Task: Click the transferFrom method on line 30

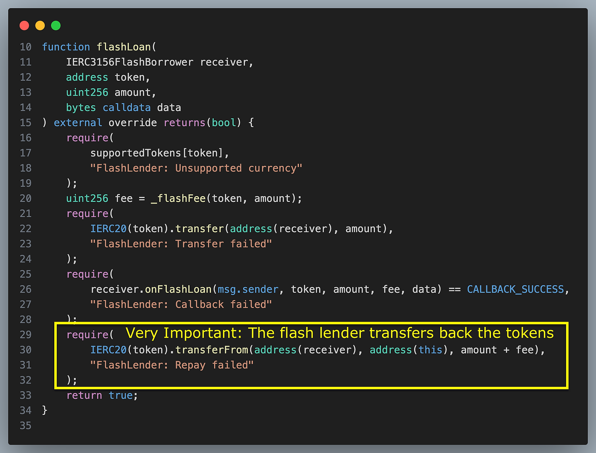Action: pos(212,350)
